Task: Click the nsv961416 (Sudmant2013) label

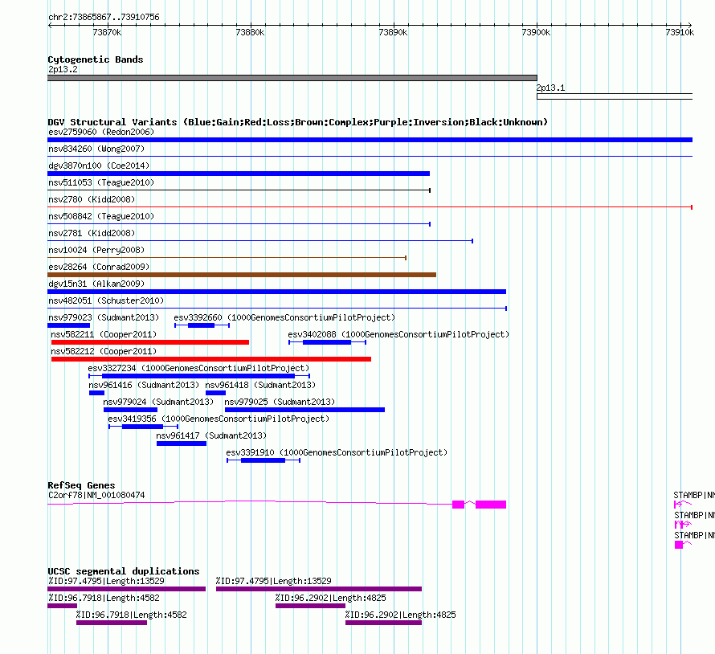Action: [x=144, y=385]
